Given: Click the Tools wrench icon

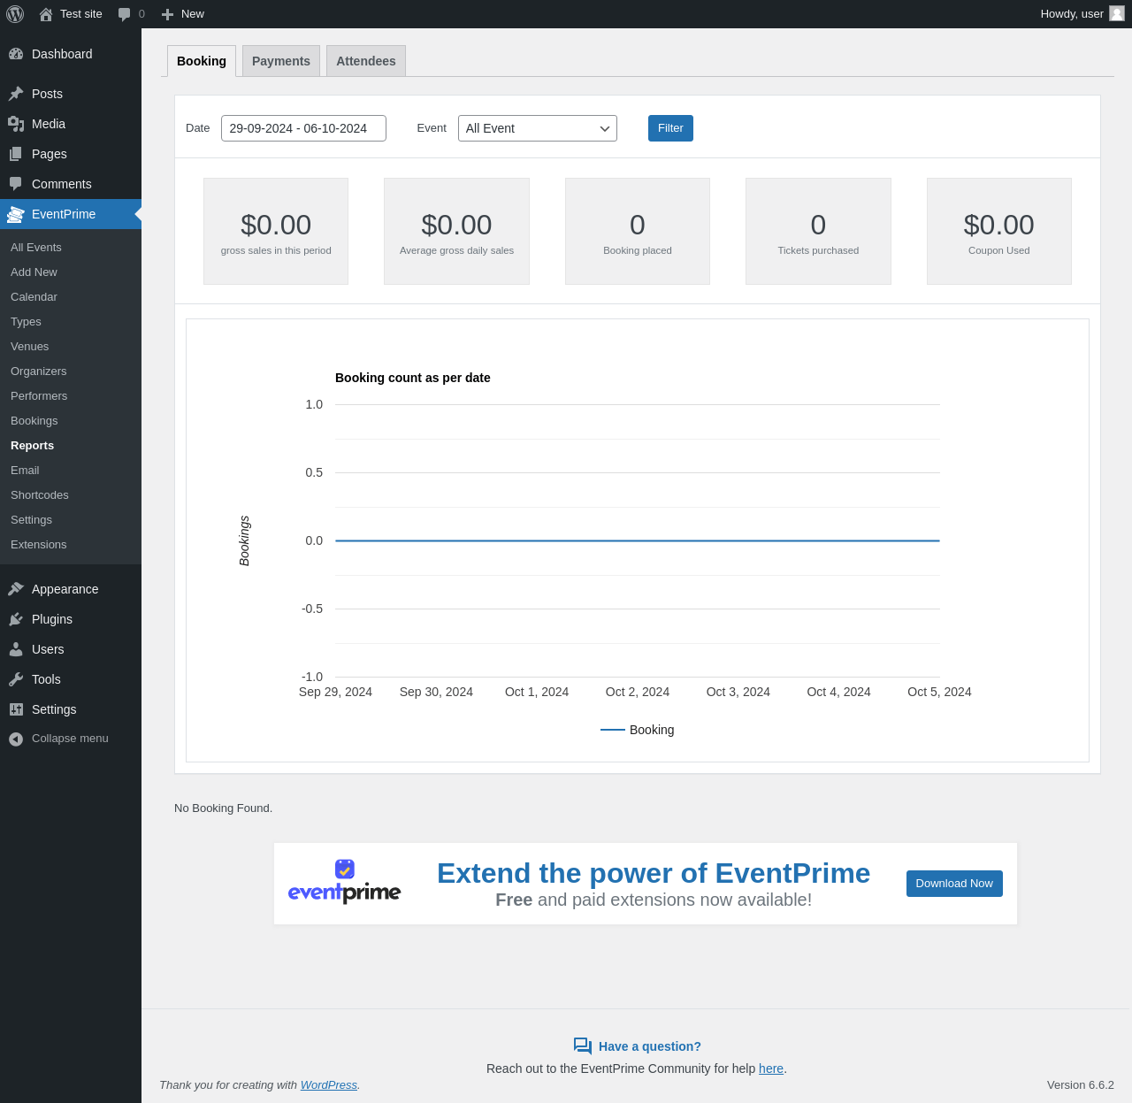Looking at the screenshot, I should (x=16, y=679).
